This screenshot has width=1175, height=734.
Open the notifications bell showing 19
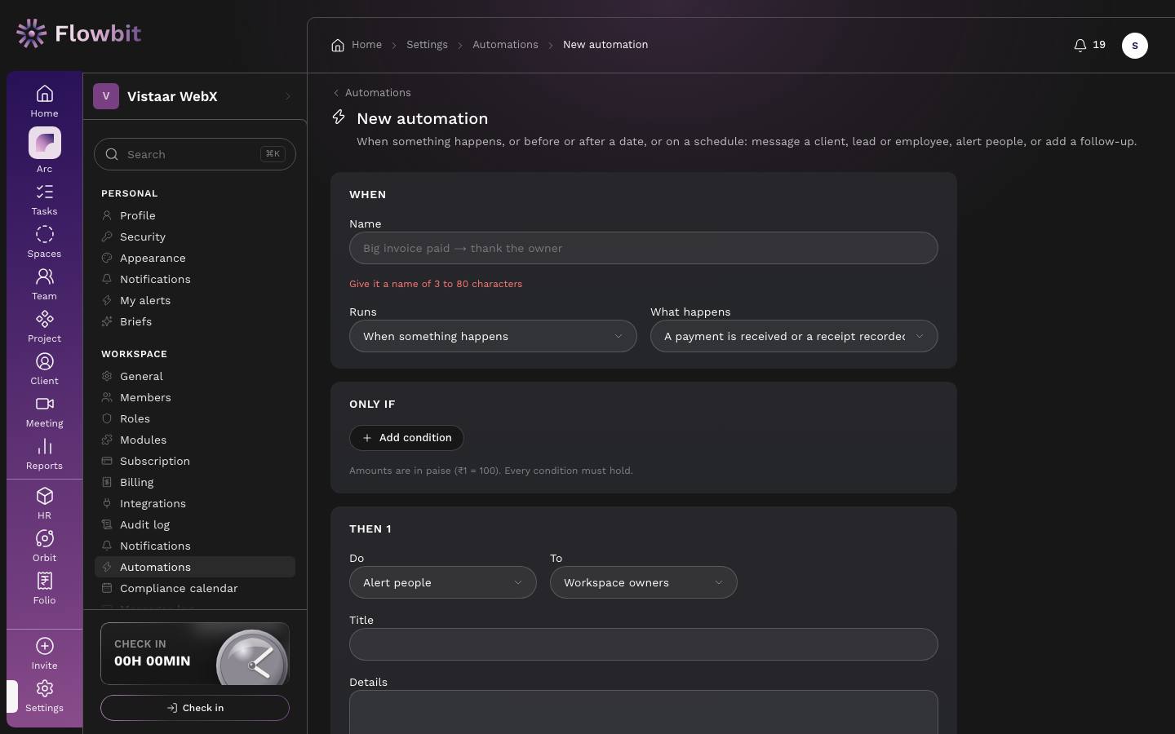(x=1089, y=45)
